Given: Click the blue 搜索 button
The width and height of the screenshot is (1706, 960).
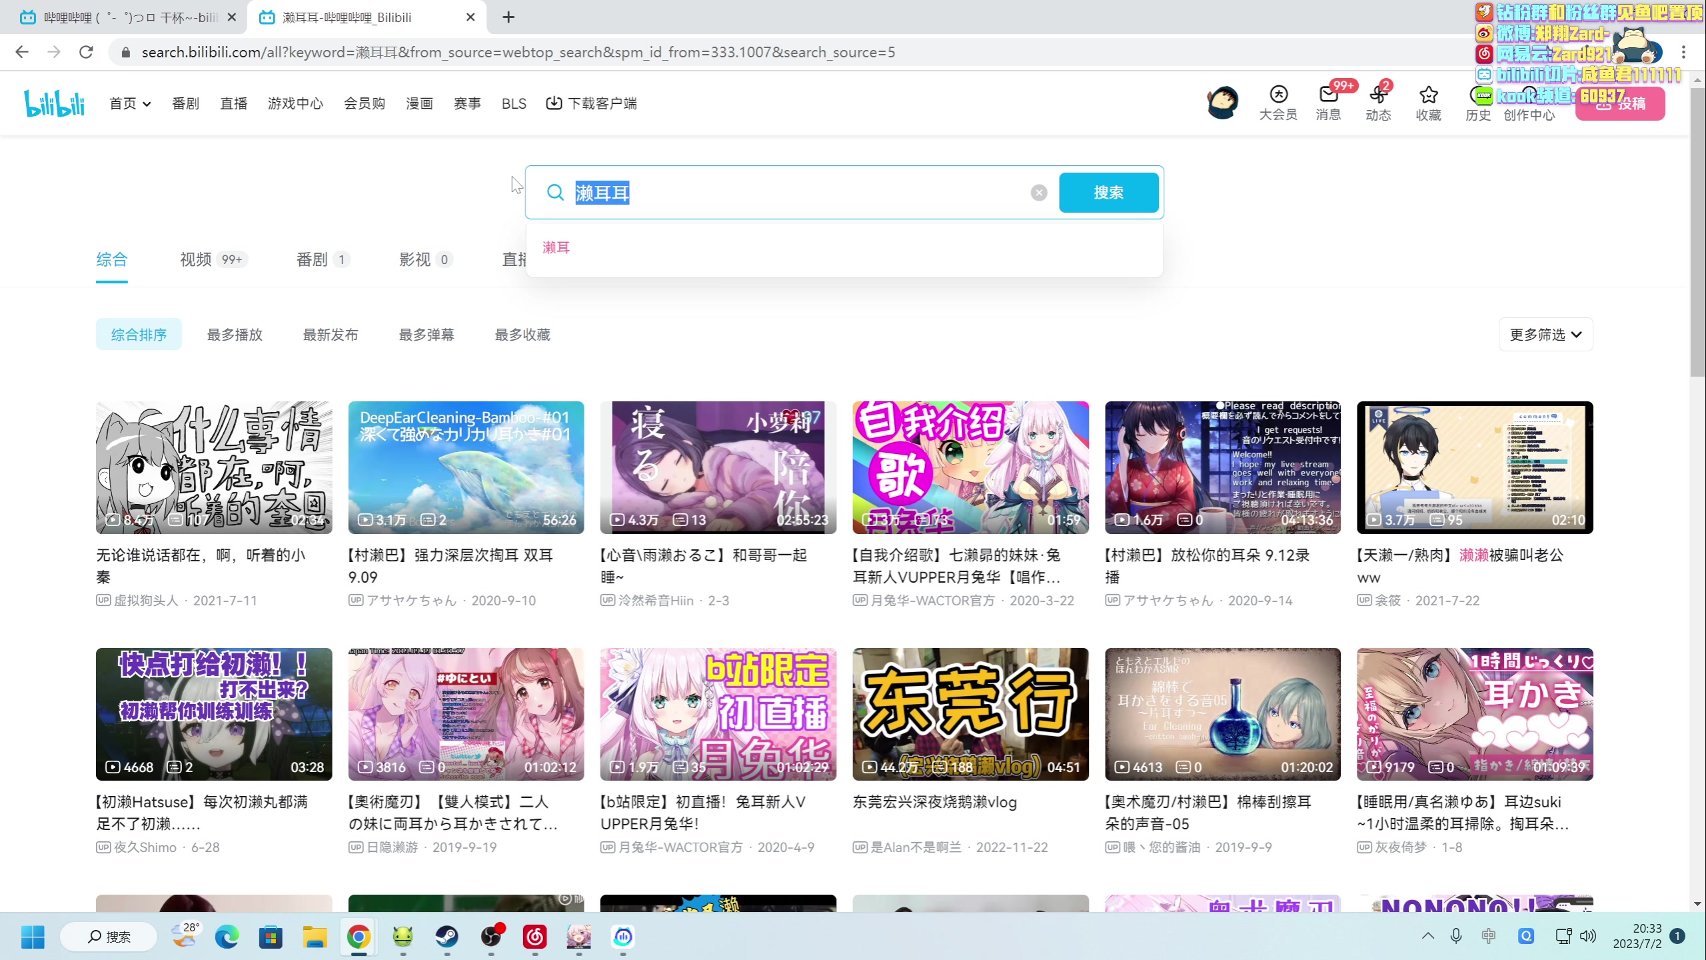Looking at the screenshot, I should [x=1108, y=193].
